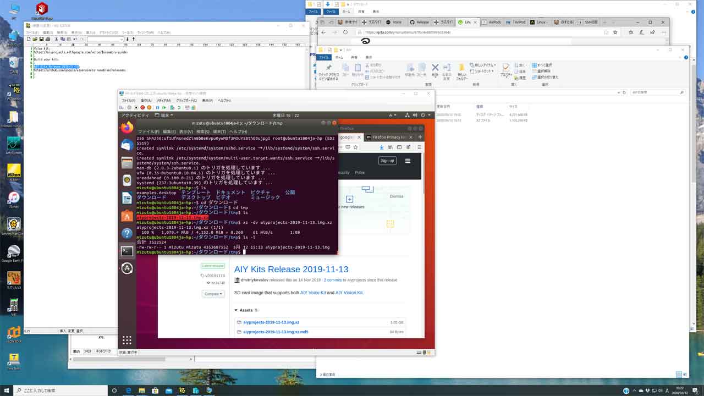Switch to Release tab in Edge
The width and height of the screenshot is (704, 396).
(x=419, y=23)
